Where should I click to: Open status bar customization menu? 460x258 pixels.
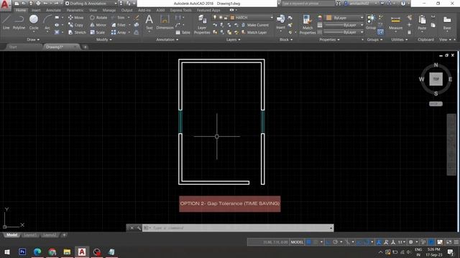[456, 242]
